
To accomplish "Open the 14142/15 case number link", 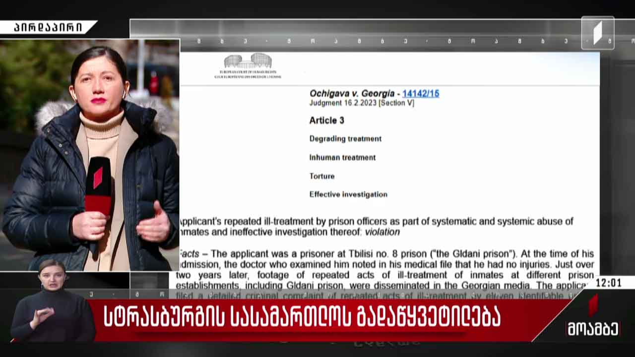I will (420, 93).
